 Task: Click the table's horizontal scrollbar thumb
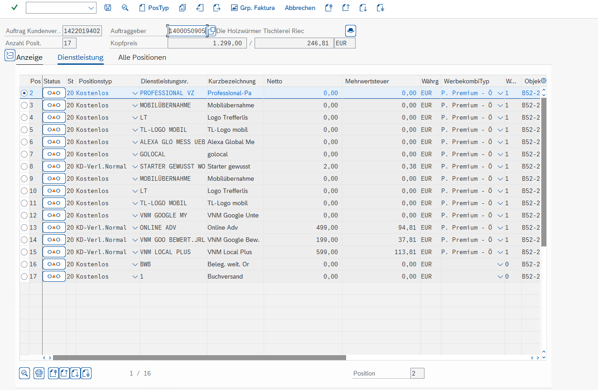(x=199, y=357)
